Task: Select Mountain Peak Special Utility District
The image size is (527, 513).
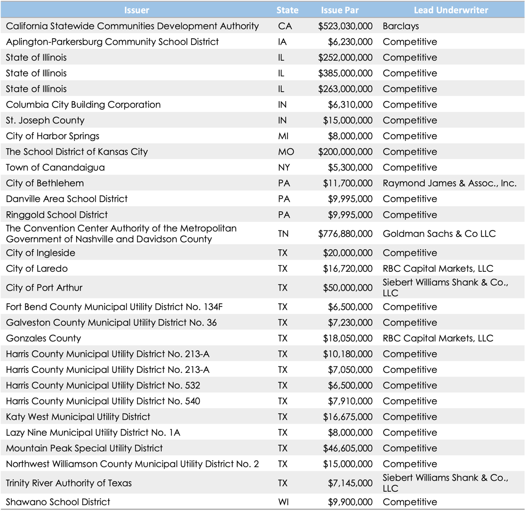Action: coord(84,448)
